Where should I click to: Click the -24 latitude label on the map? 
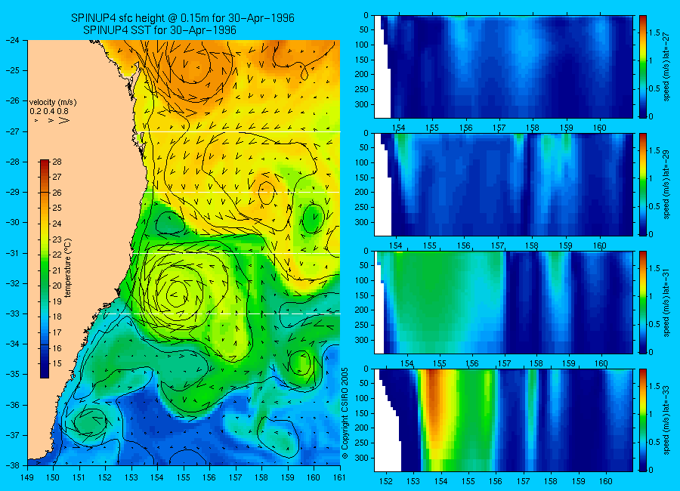(x=12, y=40)
